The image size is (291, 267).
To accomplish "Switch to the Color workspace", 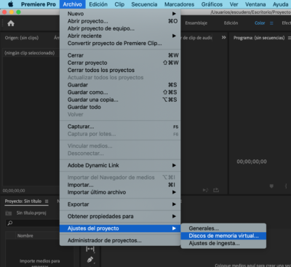I will tap(260, 23).
